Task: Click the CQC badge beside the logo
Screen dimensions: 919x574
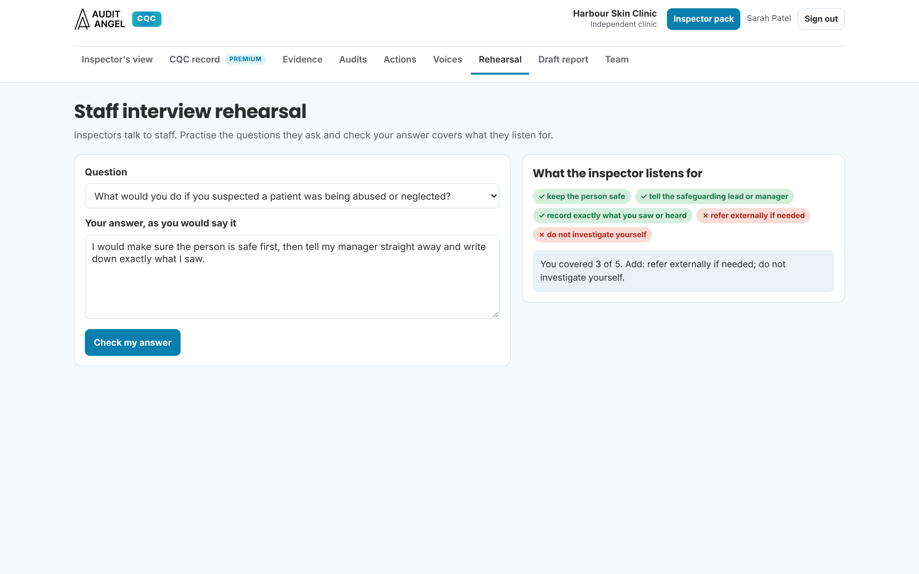Action: [146, 19]
